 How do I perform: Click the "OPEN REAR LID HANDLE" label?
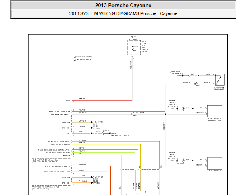(219, 88)
